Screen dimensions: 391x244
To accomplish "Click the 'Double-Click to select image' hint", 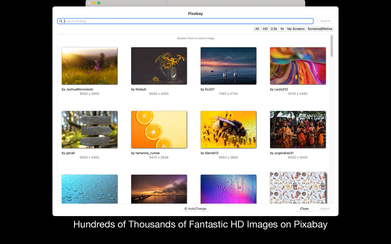I will coord(196,38).
